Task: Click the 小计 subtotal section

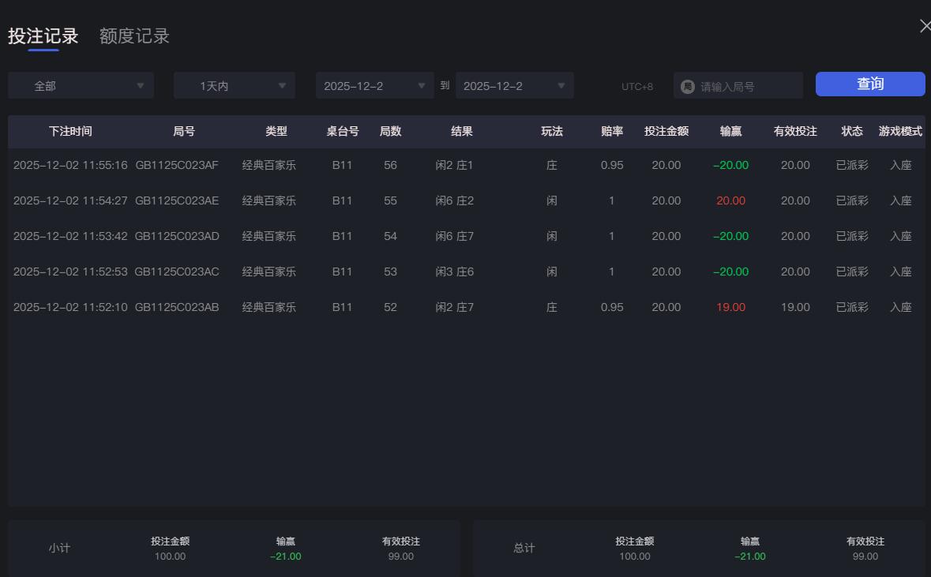Action: (59, 548)
